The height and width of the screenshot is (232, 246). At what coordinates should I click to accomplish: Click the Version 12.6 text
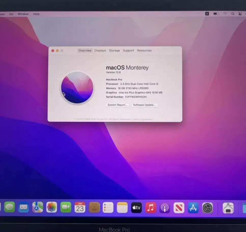tap(113, 72)
